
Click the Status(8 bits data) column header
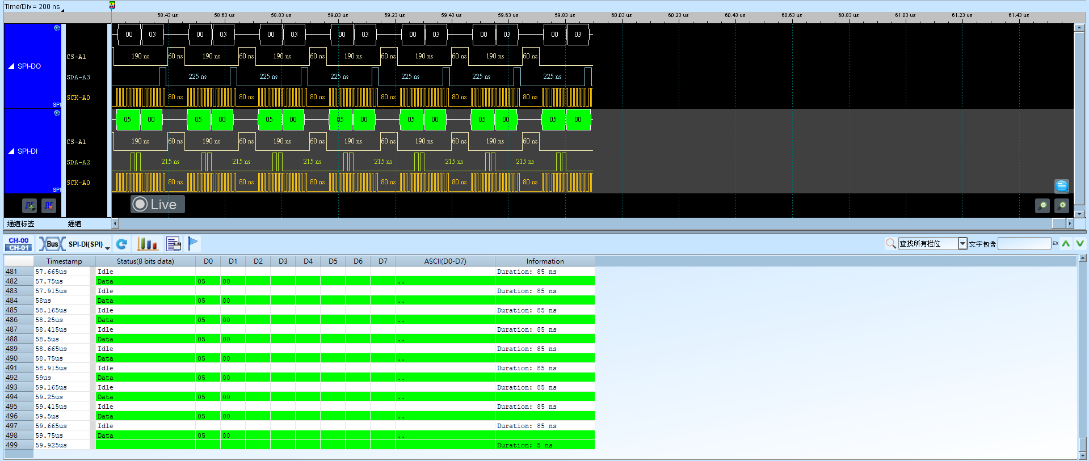[145, 261]
